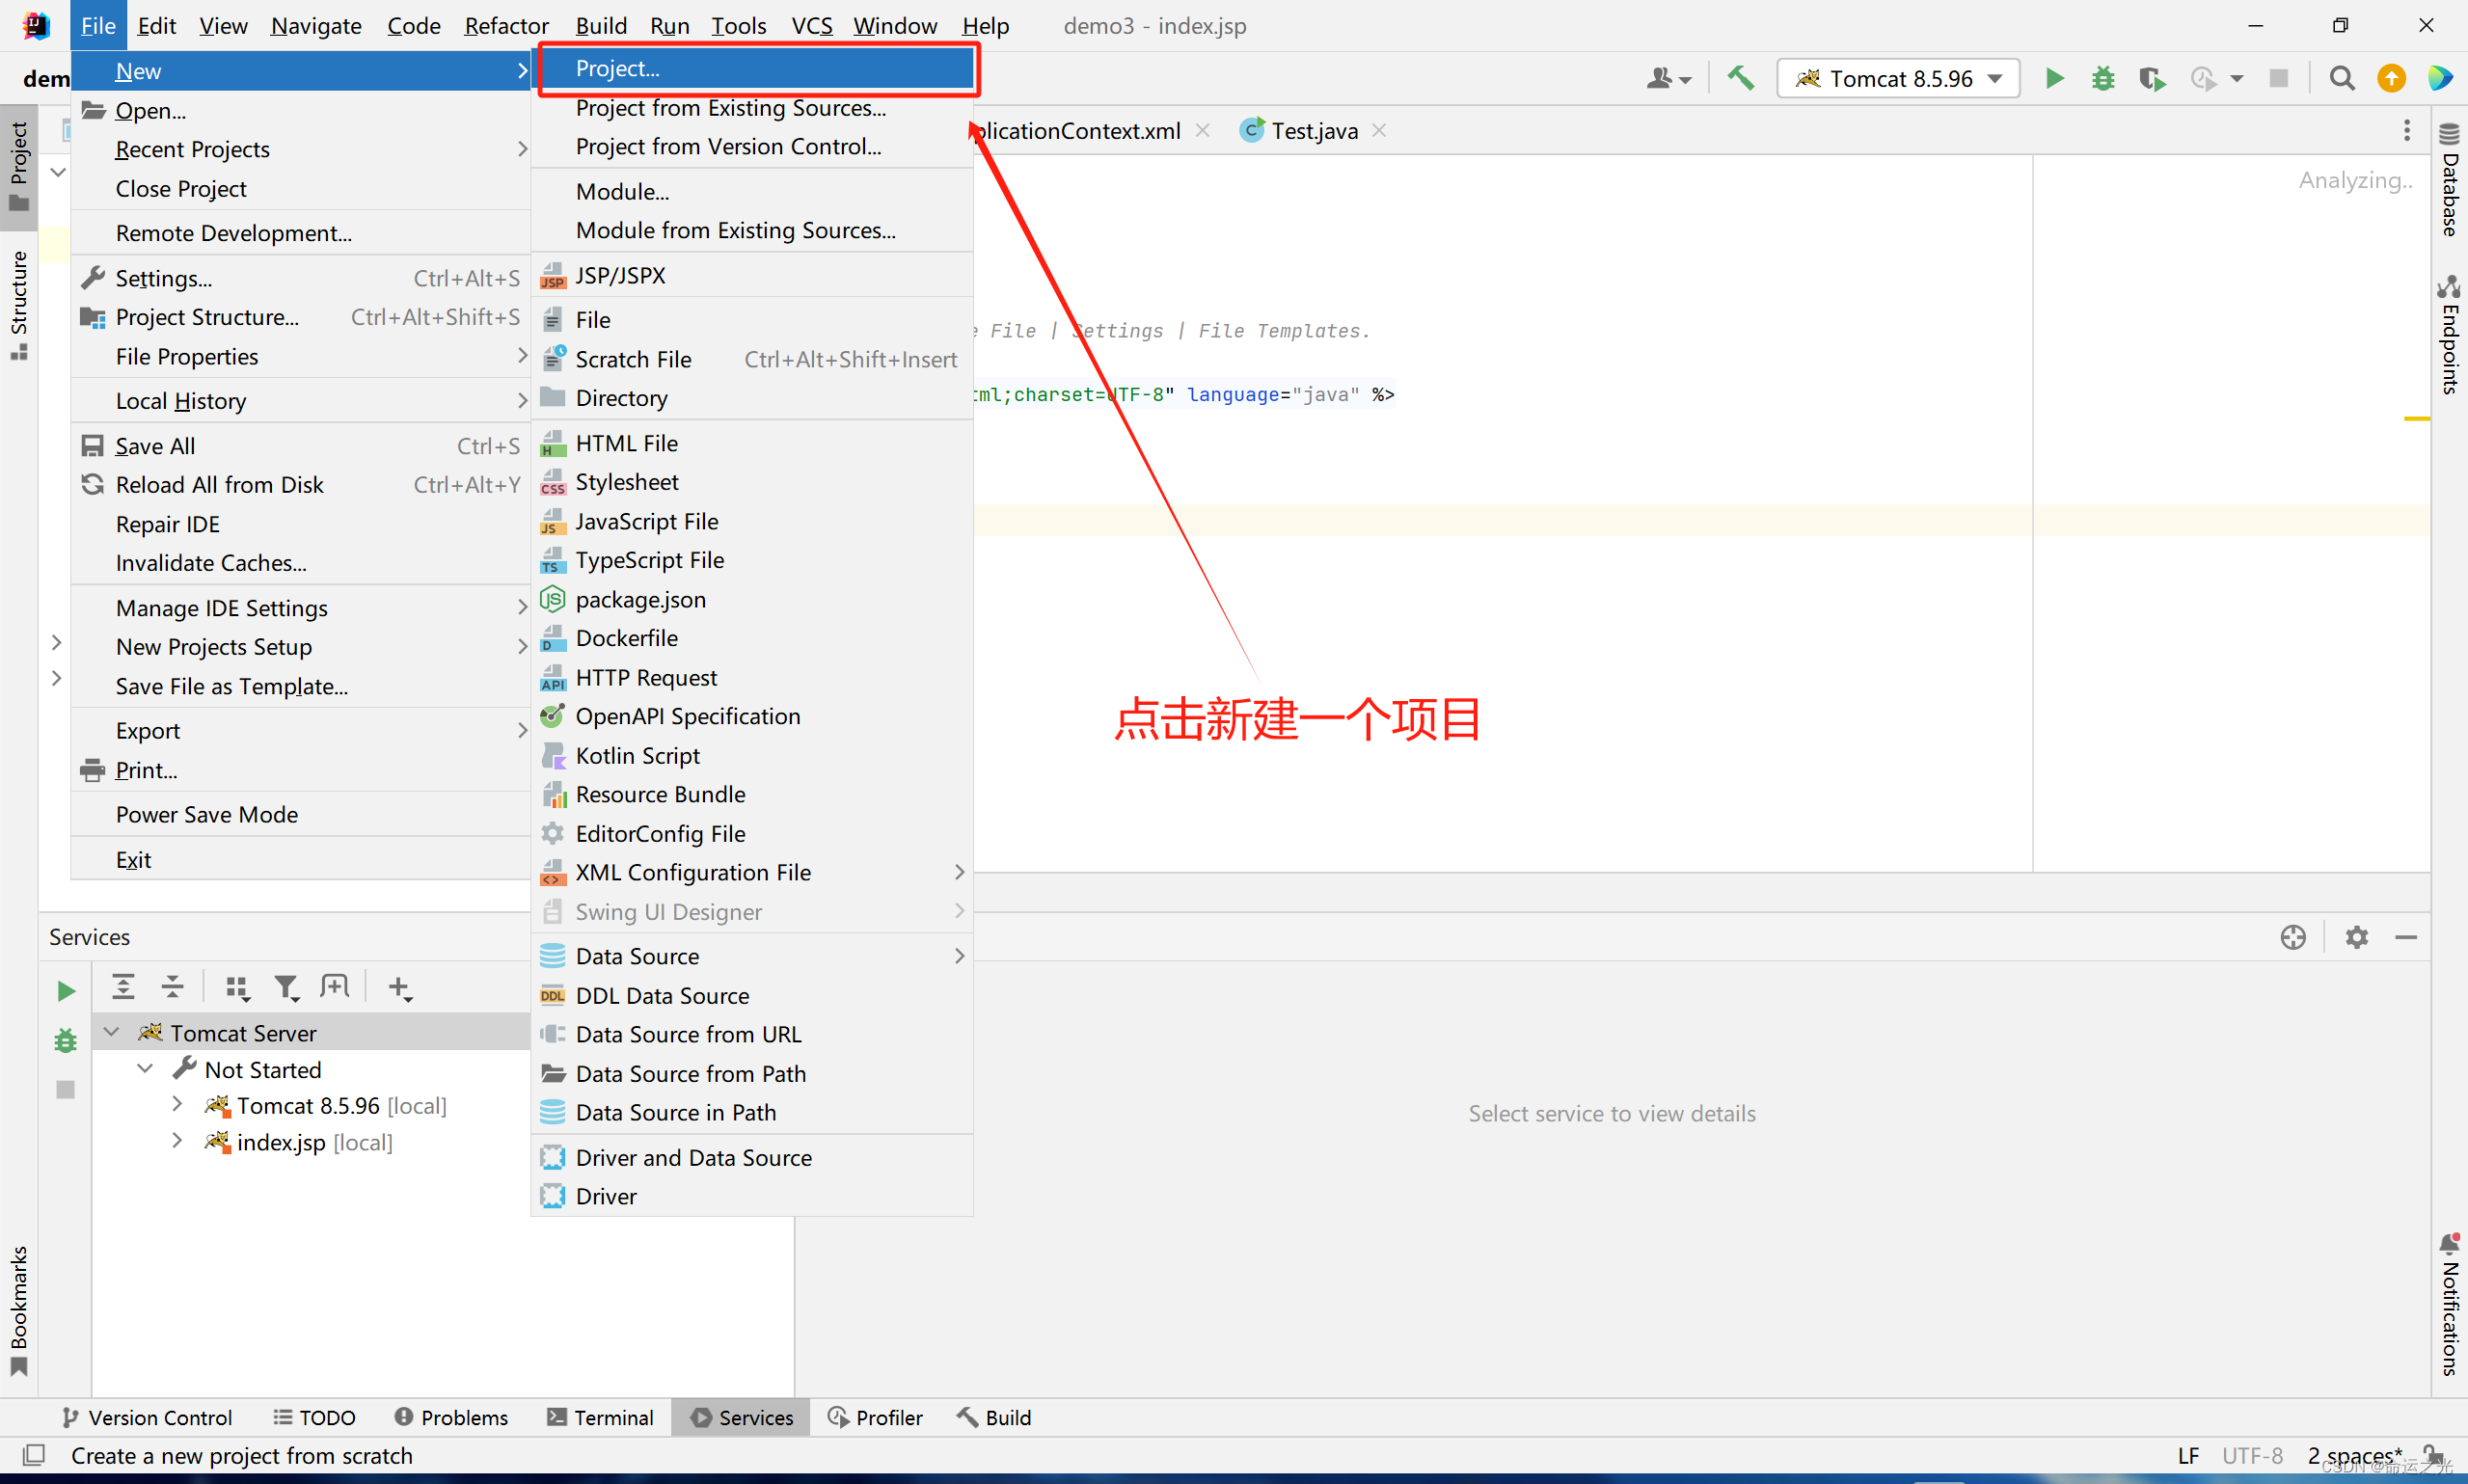Screen dimensions: 2468x1484
Task: Run the Tomcat configuration with green play icon
Action: point(2054,78)
